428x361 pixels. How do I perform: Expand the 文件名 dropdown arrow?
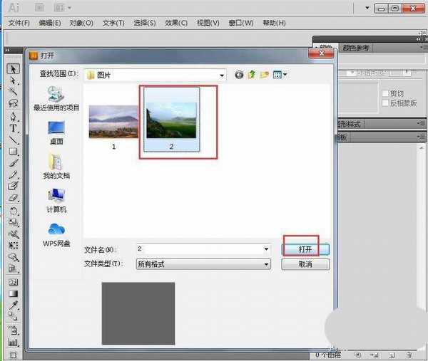tap(266, 249)
